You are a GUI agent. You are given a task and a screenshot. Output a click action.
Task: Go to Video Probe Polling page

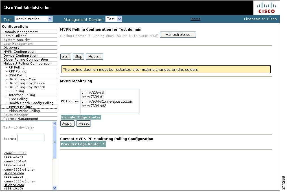point(24,111)
